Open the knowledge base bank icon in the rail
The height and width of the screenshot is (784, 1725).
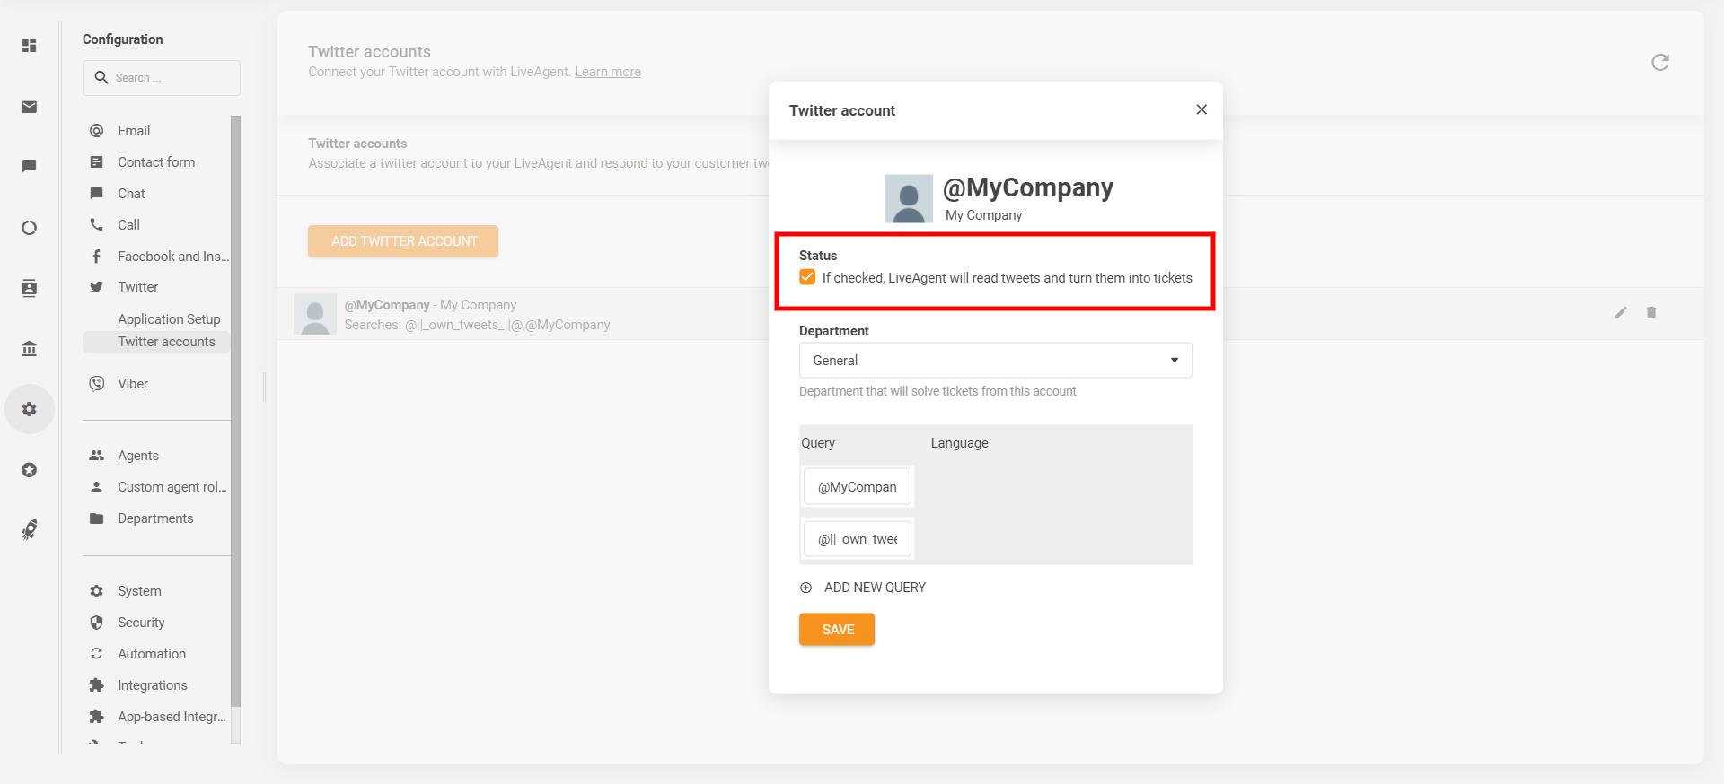point(30,348)
